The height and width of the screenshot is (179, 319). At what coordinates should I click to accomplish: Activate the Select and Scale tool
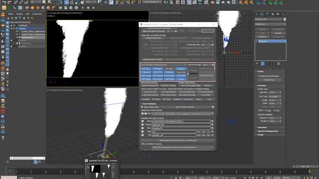click(77, 2)
